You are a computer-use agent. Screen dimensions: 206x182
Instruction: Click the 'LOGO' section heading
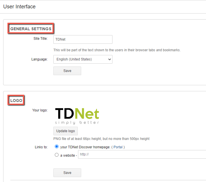tap(16, 101)
